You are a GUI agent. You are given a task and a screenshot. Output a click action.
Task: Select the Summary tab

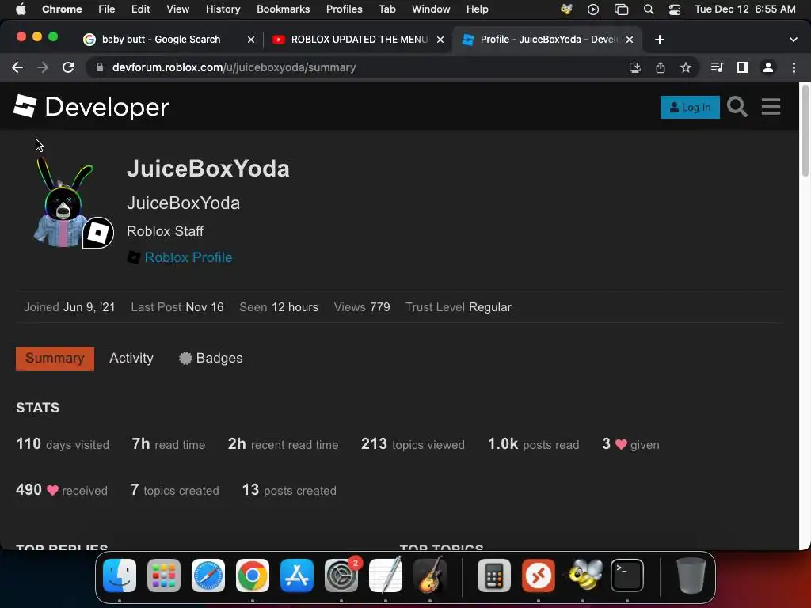pyautogui.click(x=55, y=359)
